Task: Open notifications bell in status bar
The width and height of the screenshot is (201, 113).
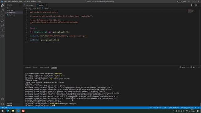Action: (x=199, y=108)
